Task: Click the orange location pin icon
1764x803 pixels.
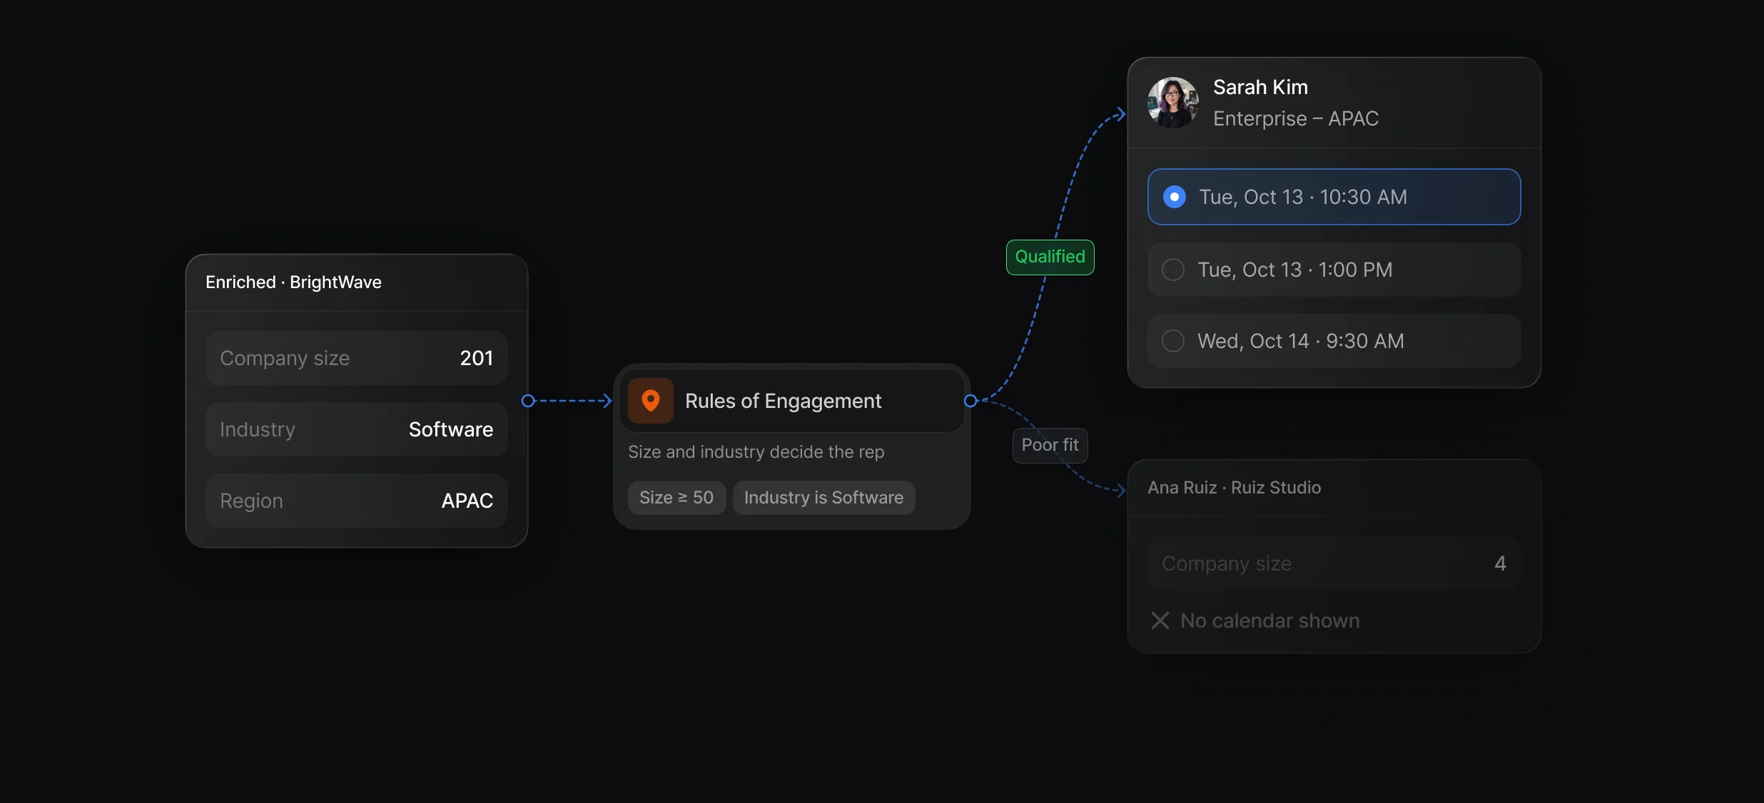Action: pos(650,401)
